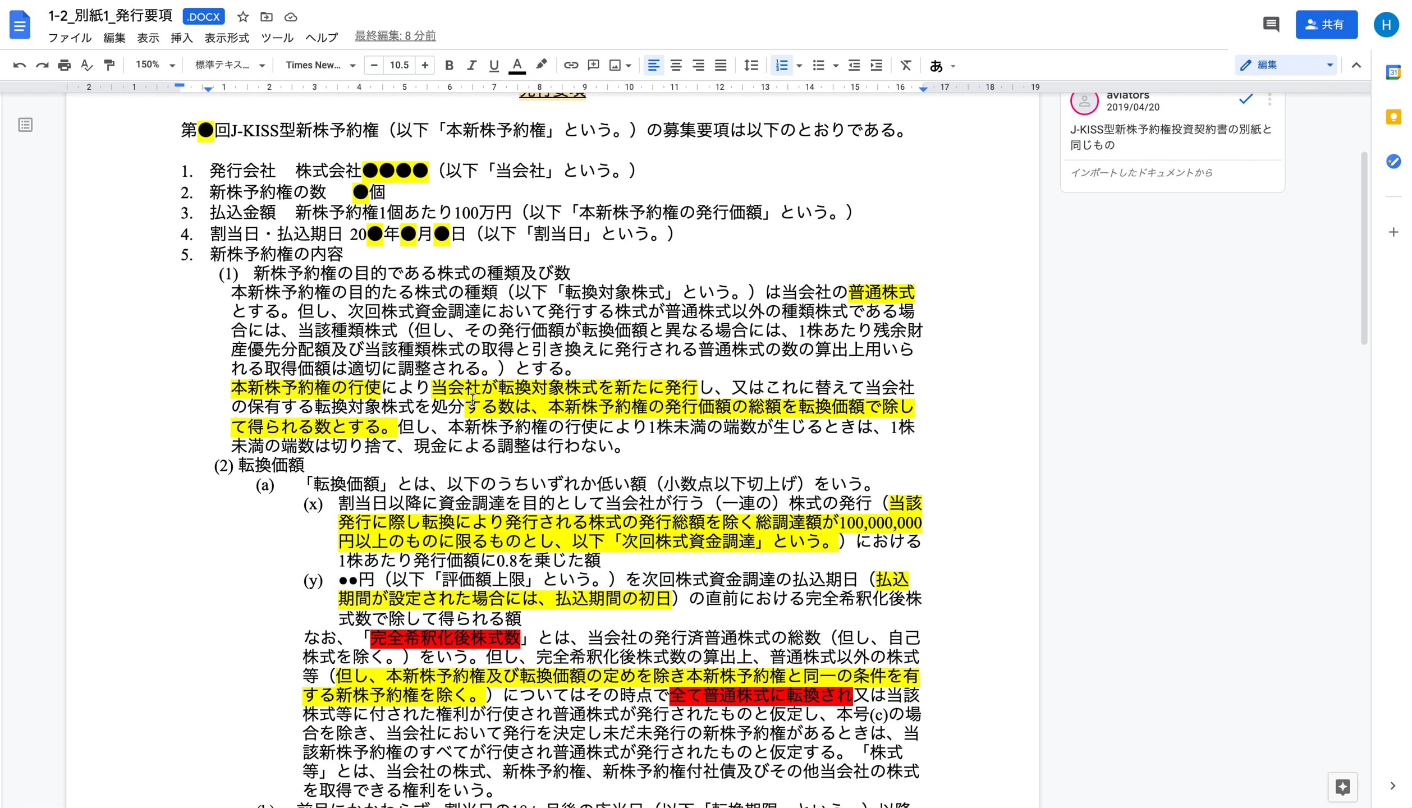Viewport: 1412px width, 808px height.
Task: Run the spelling check icon
Action: 86,65
